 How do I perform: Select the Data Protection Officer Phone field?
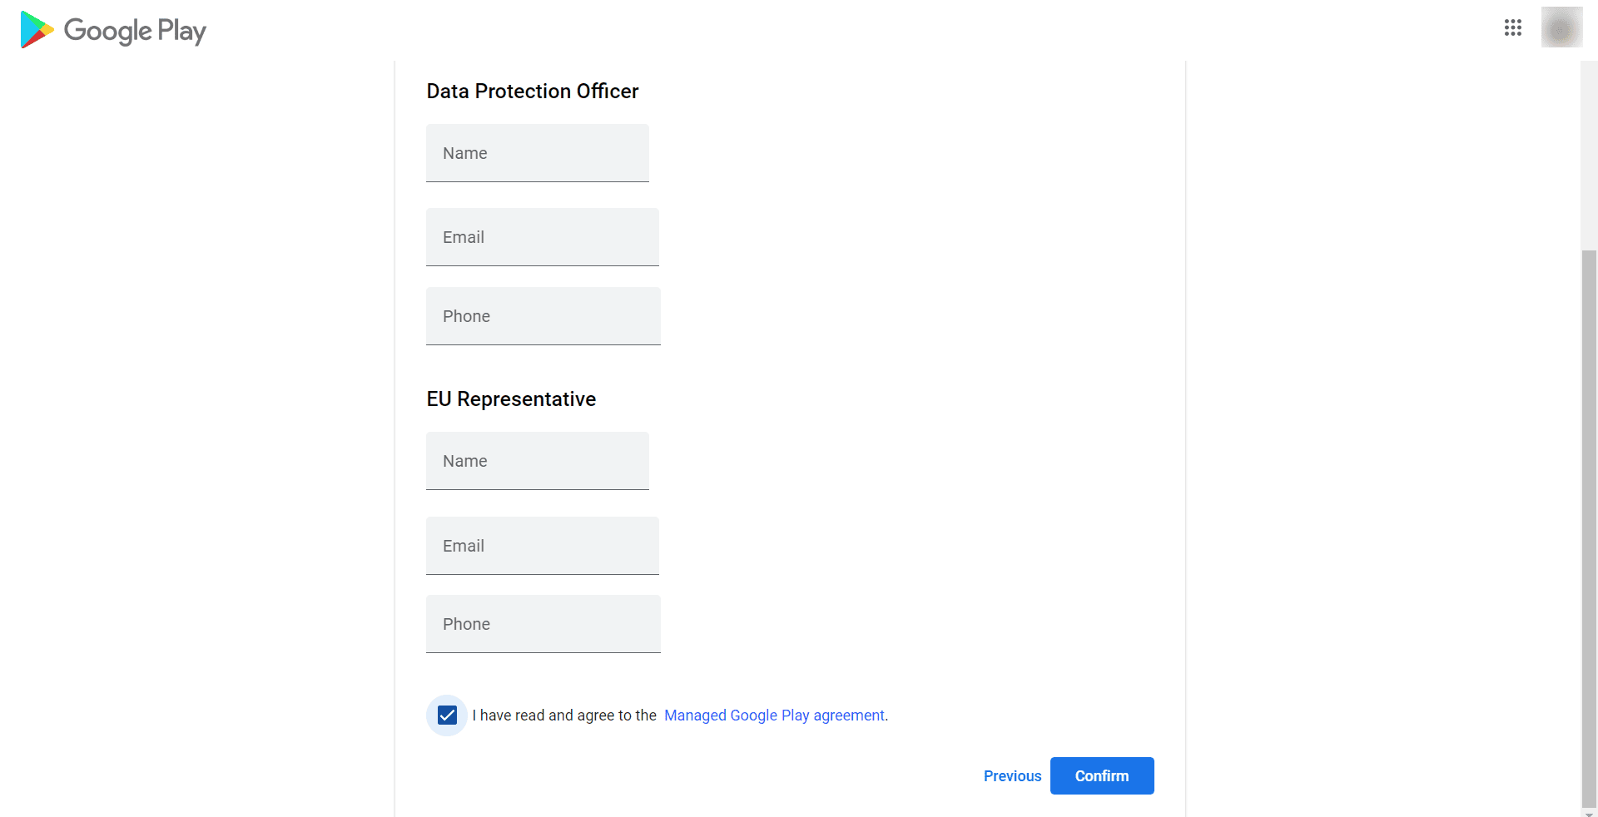(543, 316)
